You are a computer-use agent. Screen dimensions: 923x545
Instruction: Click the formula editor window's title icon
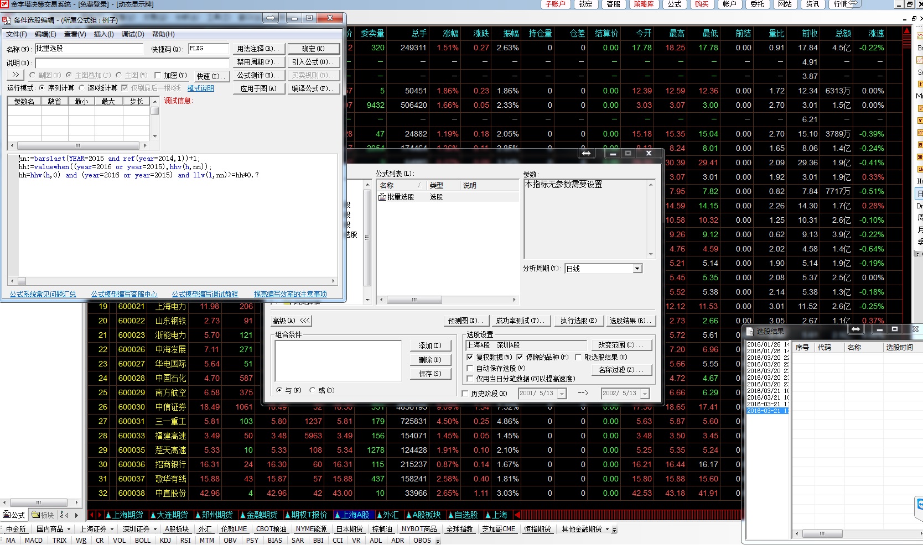tap(7, 20)
